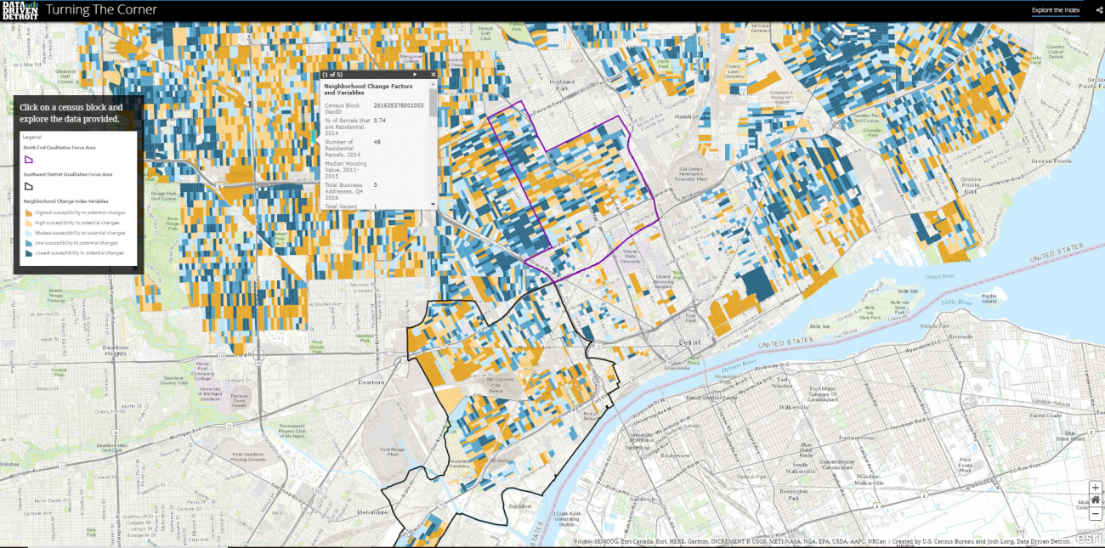The width and height of the screenshot is (1105, 548).
Task: Click the 'Peche Island' map label
Action: click(989, 298)
